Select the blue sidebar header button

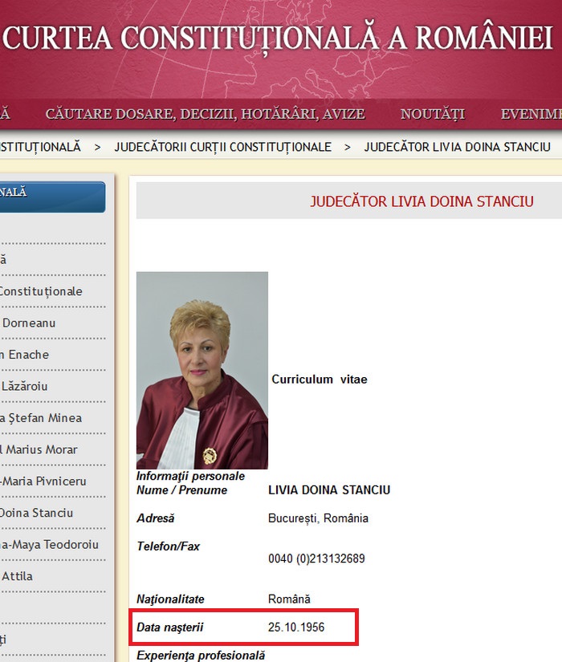[x=52, y=197]
